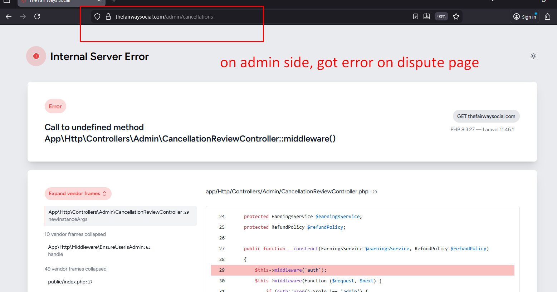Expand vendor frames
Screen dimensions: 557x292
pyautogui.click(x=78, y=194)
